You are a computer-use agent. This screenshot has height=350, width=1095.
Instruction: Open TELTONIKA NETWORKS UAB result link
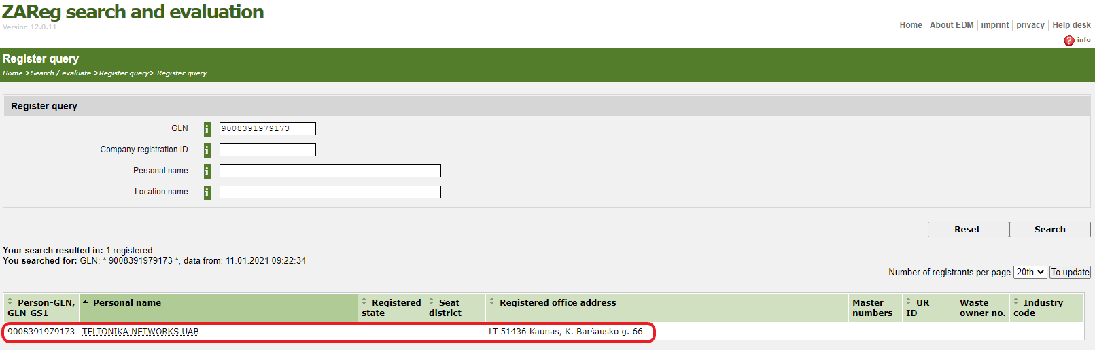click(x=140, y=332)
